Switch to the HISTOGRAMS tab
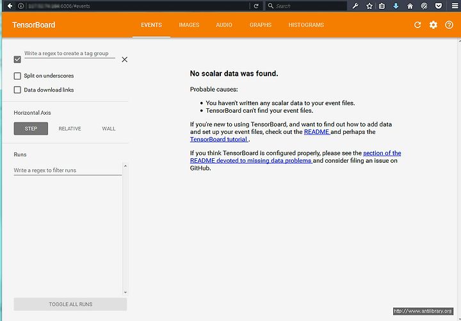 pyautogui.click(x=306, y=25)
